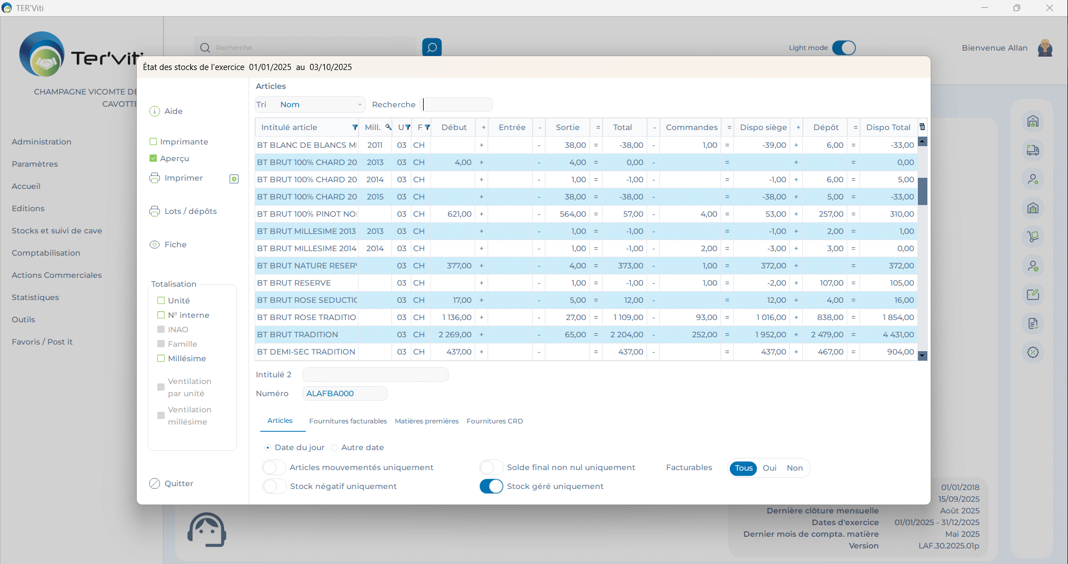Image resolution: width=1068 pixels, height=564 pixels.
Task: Click the Fiche eye icon
Action: tap(155, 244)
